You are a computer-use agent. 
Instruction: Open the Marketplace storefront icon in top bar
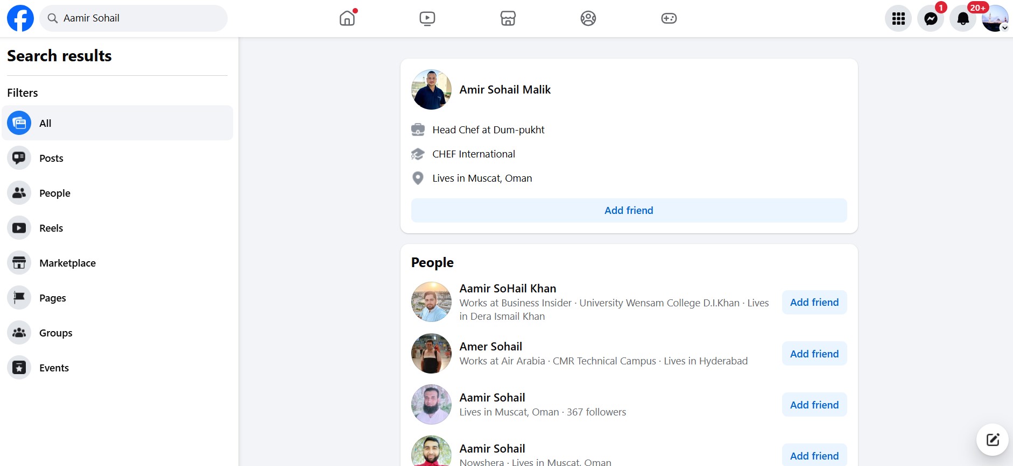point(508,19)
